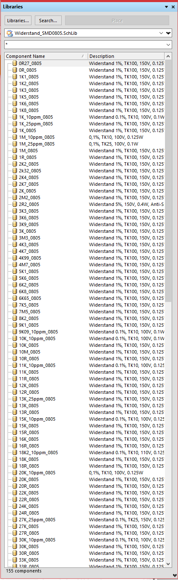The image size is (178, 580).
Task: Click the component icon of 22R_0805
Action: (x=15, y=499)
